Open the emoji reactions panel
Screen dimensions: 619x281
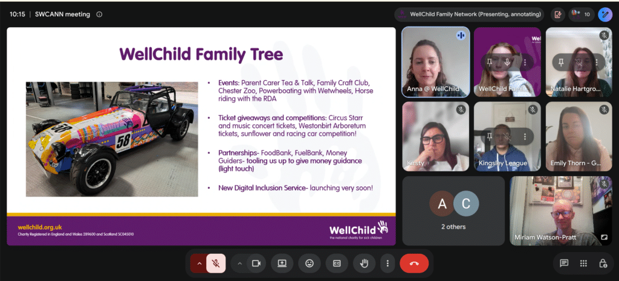point(309,264)
